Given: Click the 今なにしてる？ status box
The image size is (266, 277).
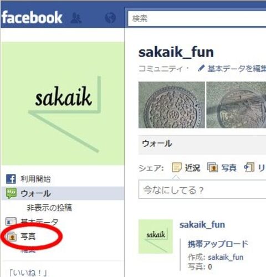Looking at the screenshot, I should (x=202, y=189).
